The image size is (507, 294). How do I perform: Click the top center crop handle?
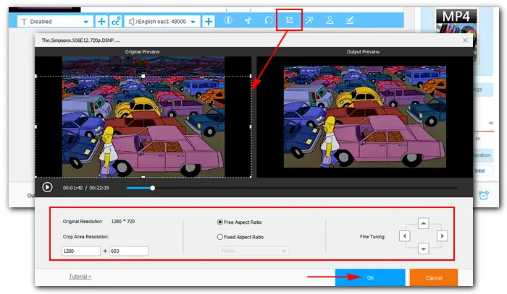tap(143, 76)
